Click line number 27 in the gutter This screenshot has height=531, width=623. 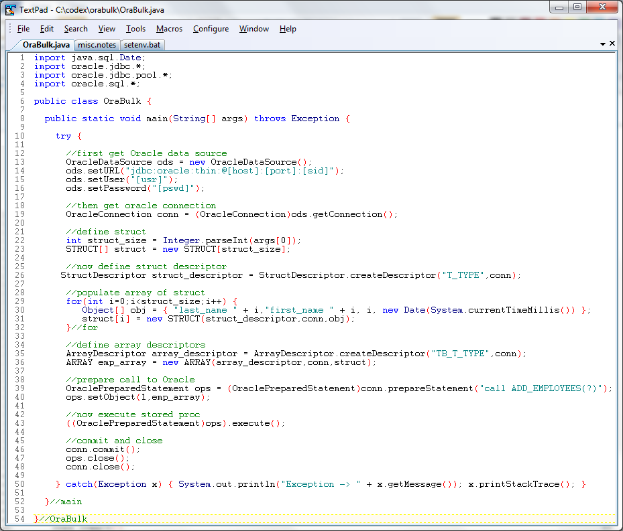19,284
